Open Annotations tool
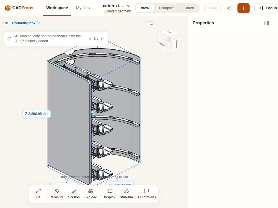The height and width of the screenshot is (208, 278). pyautogui.click(x=147, y=194)
